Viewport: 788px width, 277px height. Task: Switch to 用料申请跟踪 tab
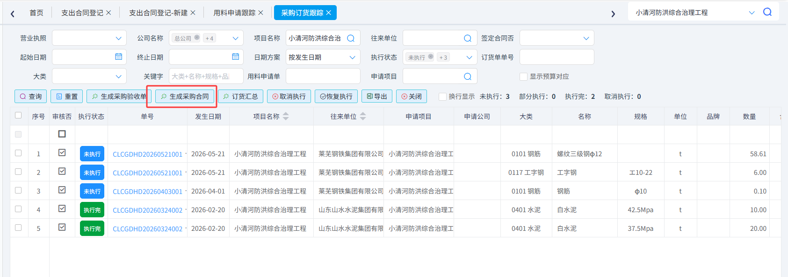pos(234,13)
